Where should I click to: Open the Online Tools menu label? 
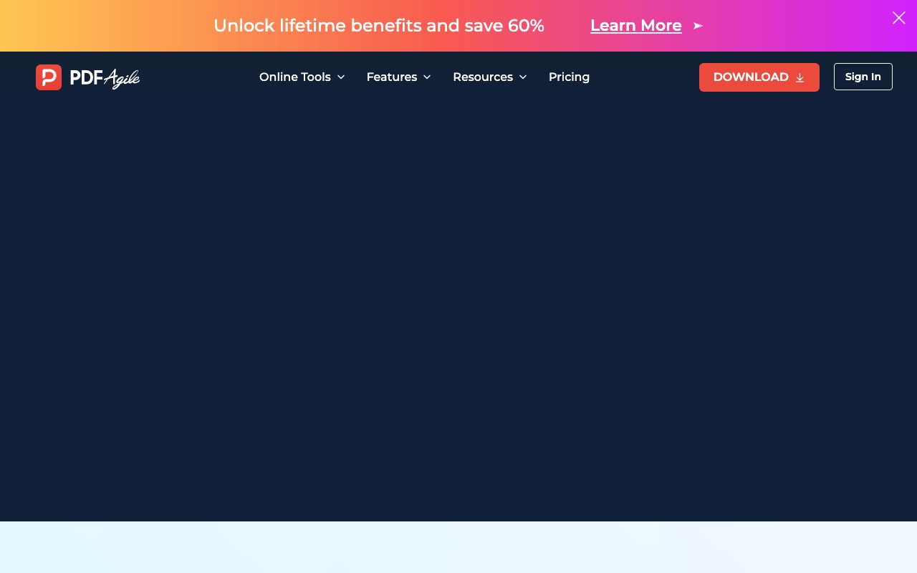pos(294,77)
